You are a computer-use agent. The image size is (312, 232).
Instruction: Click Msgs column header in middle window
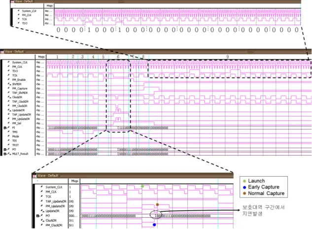point(41,57)
